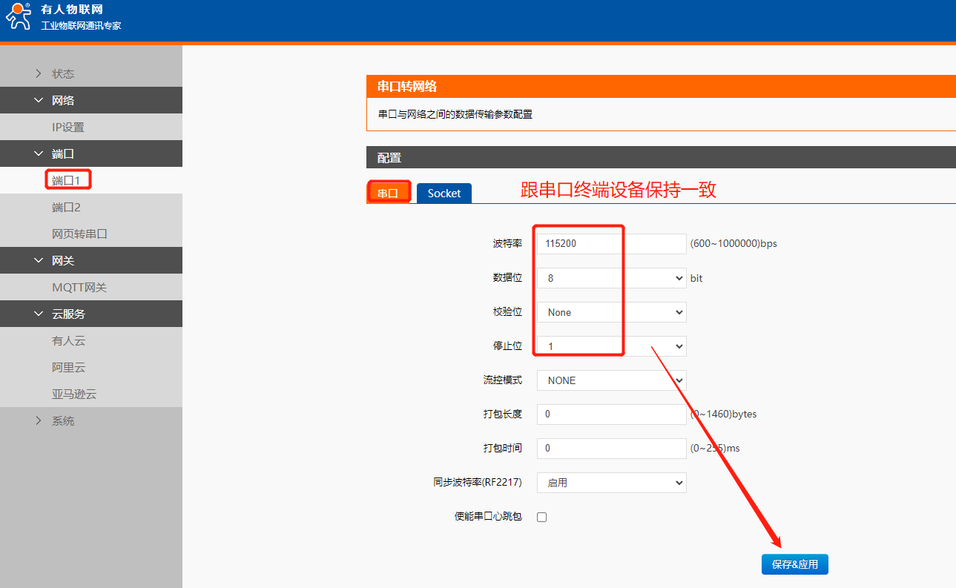Enable the 使能串口心跳包 checkbox

click(541, 517)
